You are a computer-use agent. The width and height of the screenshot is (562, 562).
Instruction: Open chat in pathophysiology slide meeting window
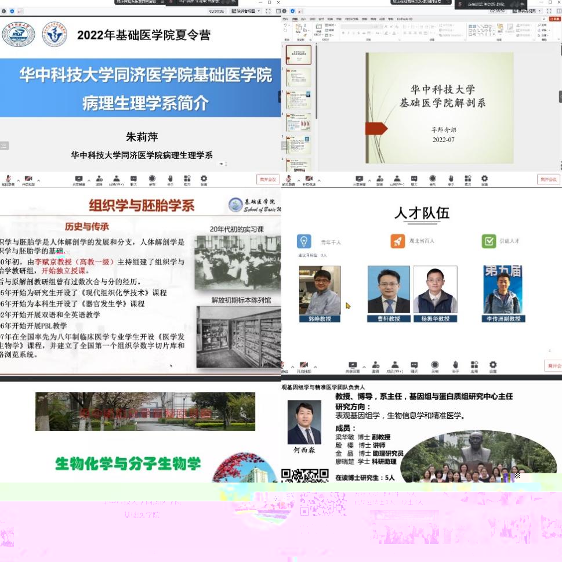click(x=133, y=180)
